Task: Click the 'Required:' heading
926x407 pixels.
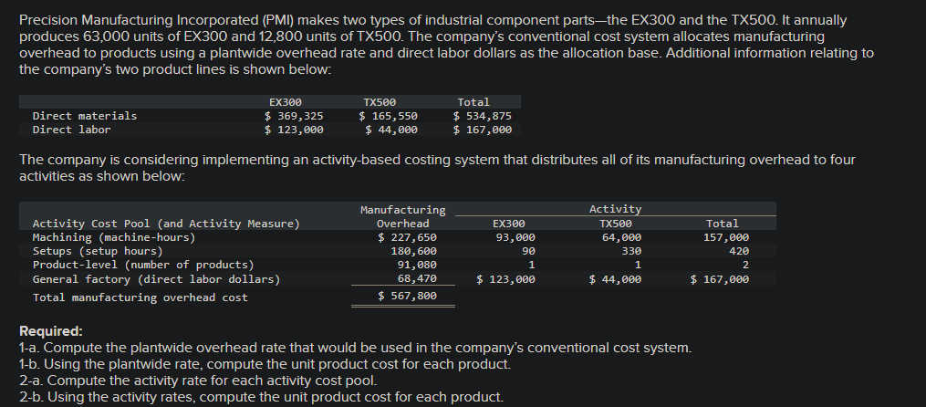Action: 51,330
